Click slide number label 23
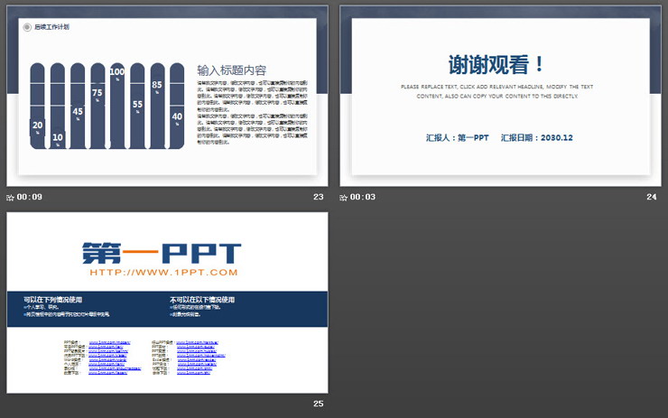The height and width of the screenshot is (418, 668). click(319, 197)
